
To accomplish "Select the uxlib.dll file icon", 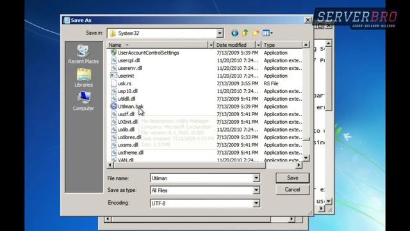I will [114, 130].
